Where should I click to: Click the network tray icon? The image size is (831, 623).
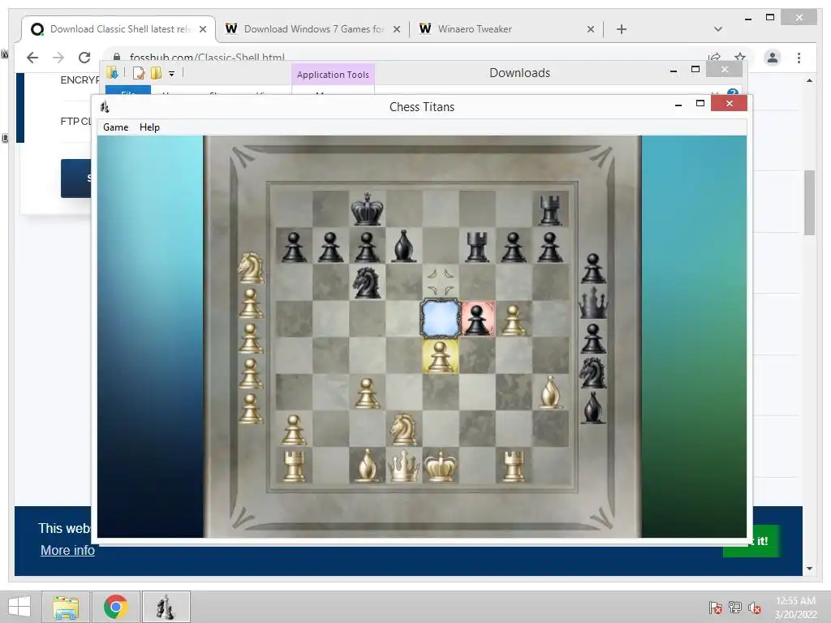tap(735, 608)
